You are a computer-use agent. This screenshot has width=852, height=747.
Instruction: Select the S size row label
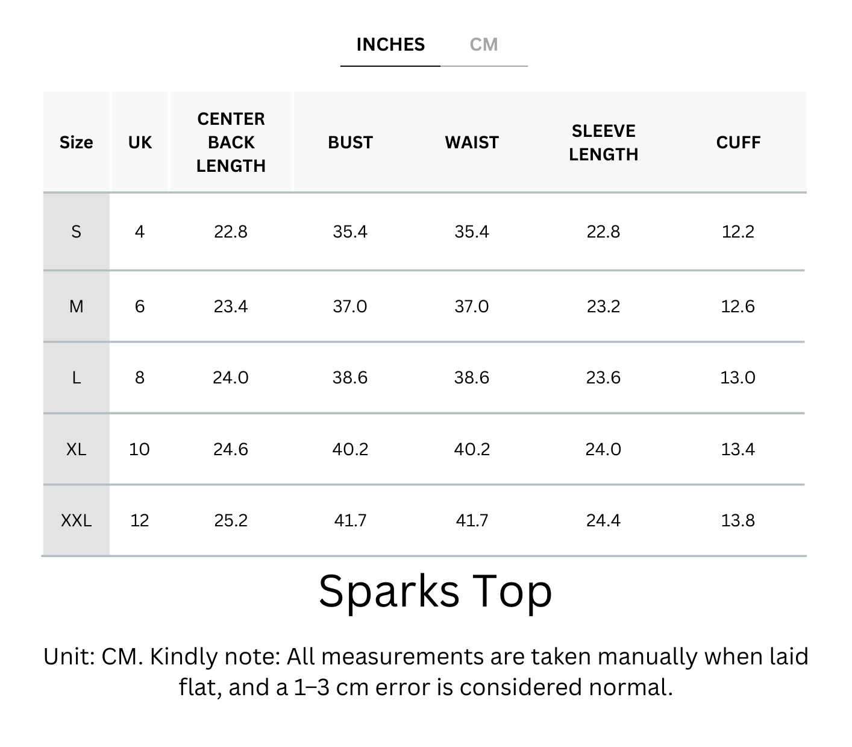tap(77, 232)
